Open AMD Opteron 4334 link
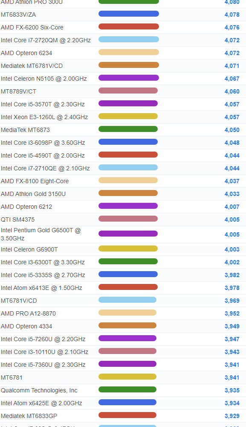The height and width of the screenshot is (427, 246). pyautogui.click(x=26, y=326)
